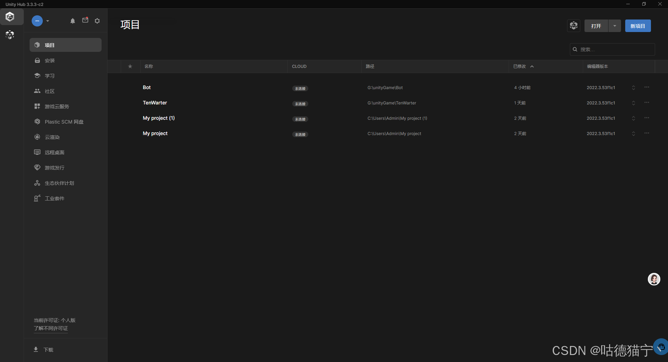
Task: Click the 工业套件 icon in sidebar
Action: coord(37,198)
